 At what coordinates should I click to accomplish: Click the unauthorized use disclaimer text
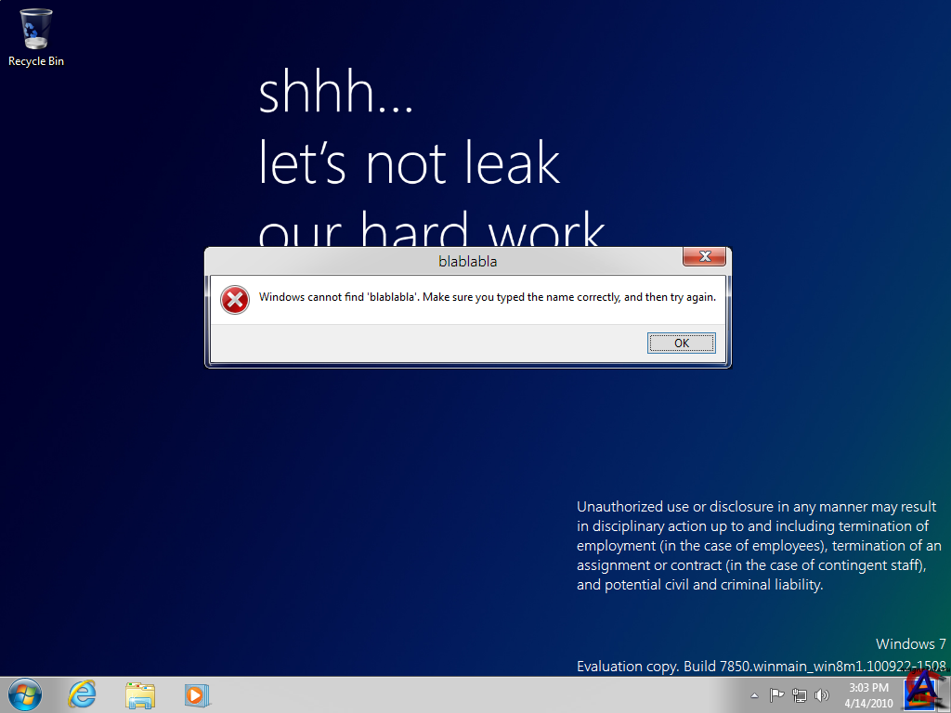tap(759, 546)
